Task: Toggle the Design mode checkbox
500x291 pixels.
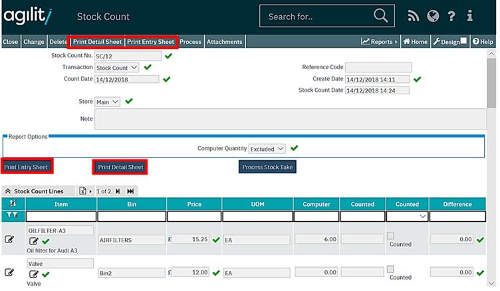Action: (465, 41)
